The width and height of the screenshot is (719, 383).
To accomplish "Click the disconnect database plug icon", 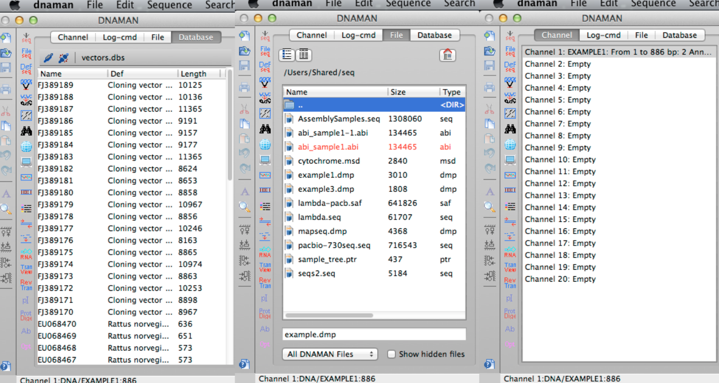I will pyautogui.click(x=64, y=58).
